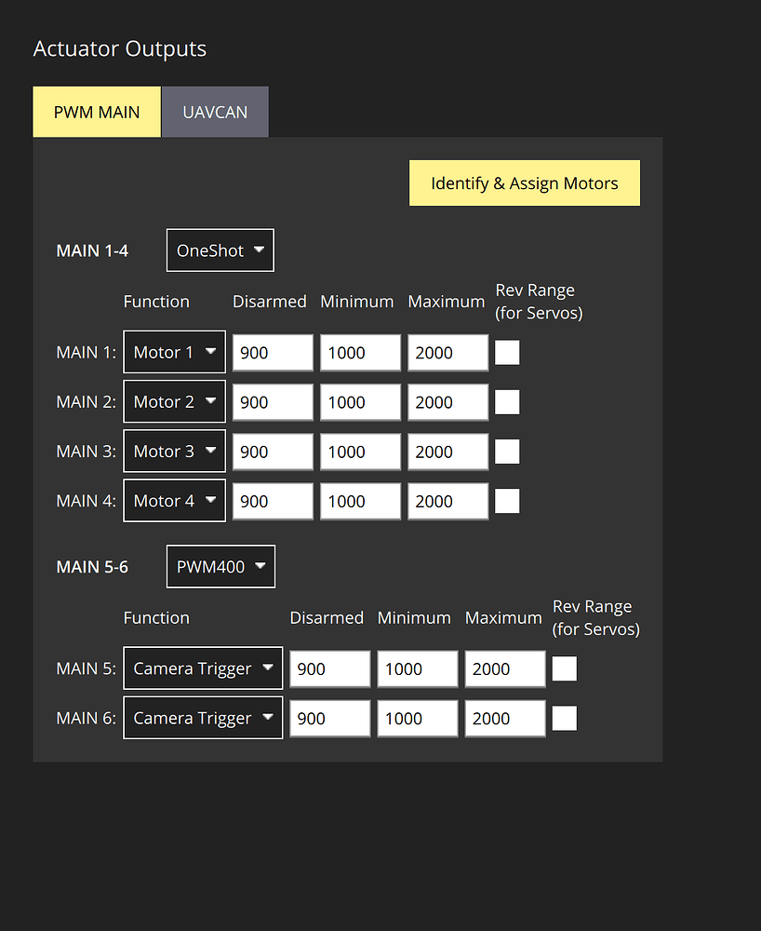The height and width of the screenshot is (931, 761).
Task: Open the Motor 4 function dropdown
Action: click(174, 500)
